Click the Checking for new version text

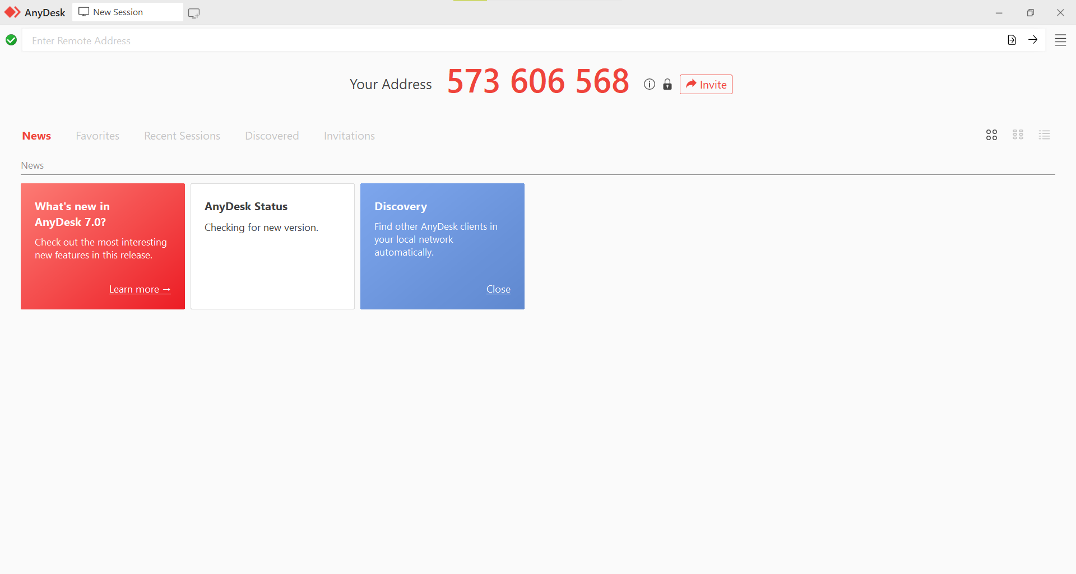[261, 228]
